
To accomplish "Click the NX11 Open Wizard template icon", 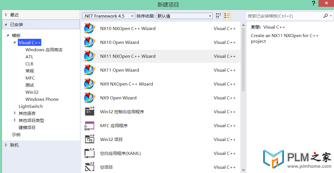I will point(89,70).
